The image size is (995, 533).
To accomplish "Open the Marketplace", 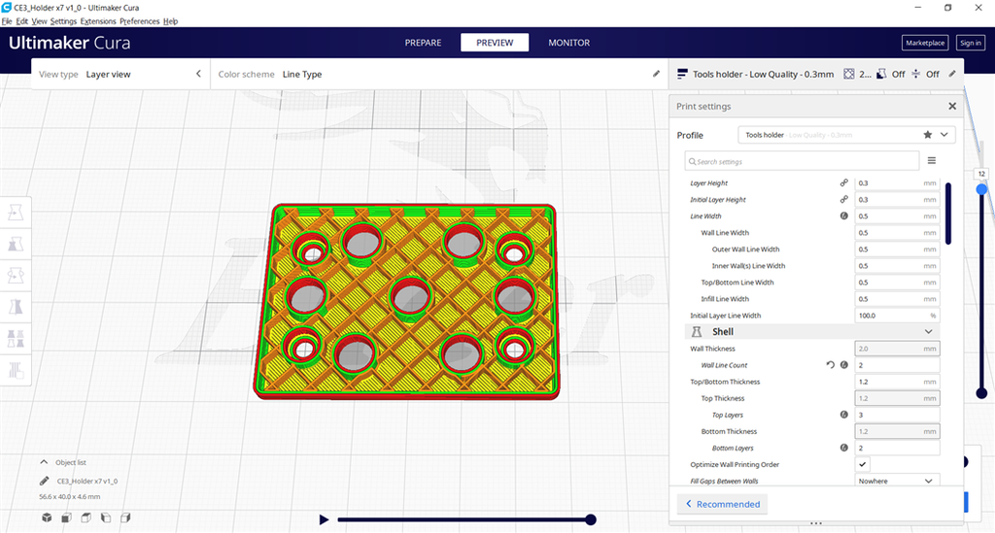I will pos(924,43).
